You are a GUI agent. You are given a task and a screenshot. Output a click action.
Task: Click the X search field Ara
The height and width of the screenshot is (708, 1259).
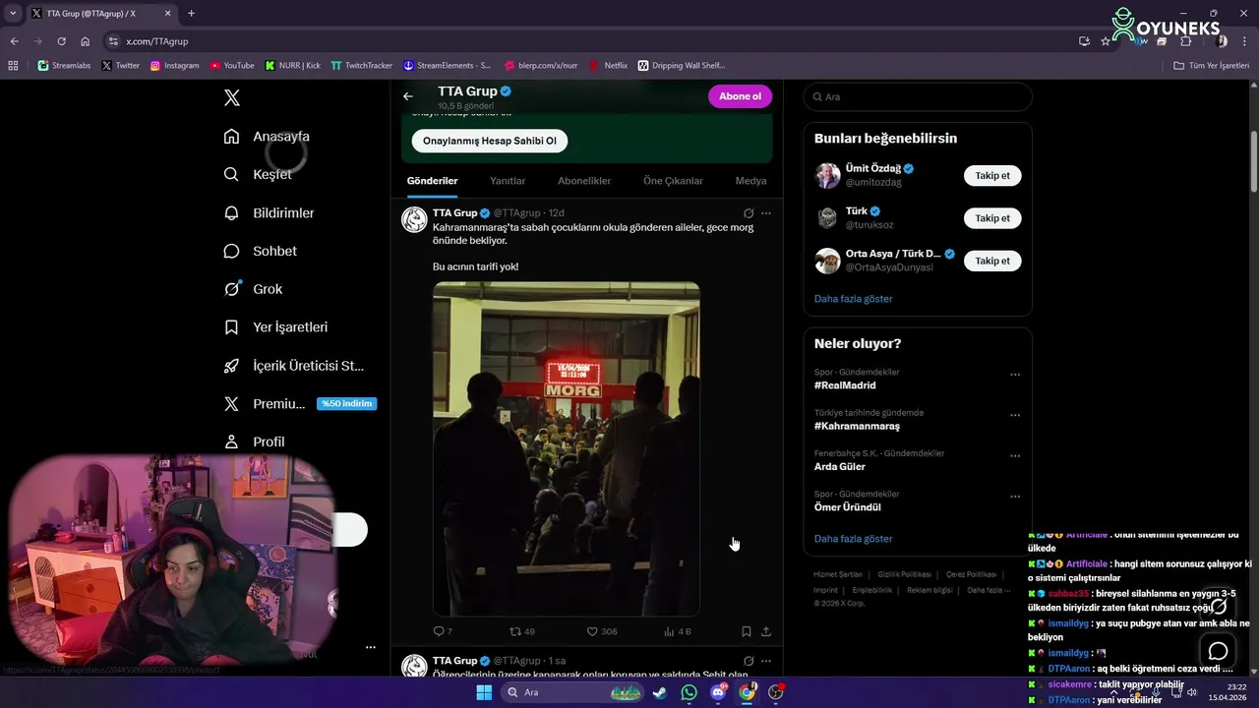pyautogui.click(x=918, y=97)
